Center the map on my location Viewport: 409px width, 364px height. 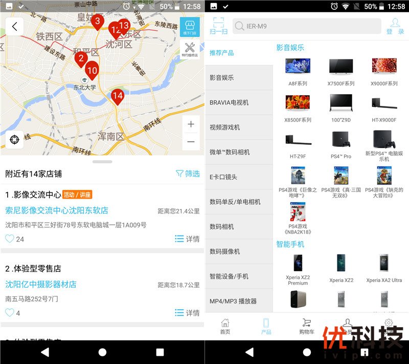point(15,140)
